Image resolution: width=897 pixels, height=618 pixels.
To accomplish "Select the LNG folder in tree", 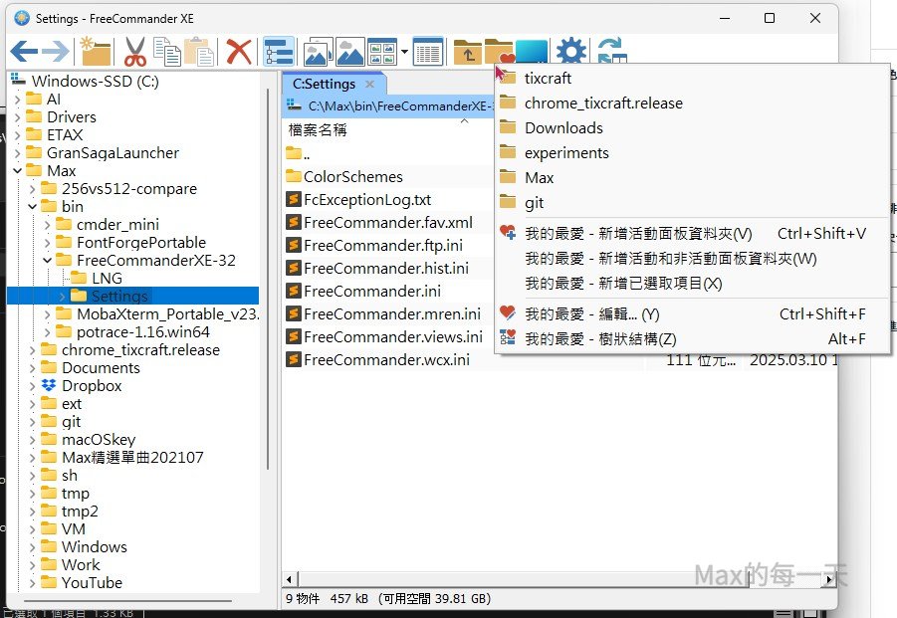I will [107, 279].
